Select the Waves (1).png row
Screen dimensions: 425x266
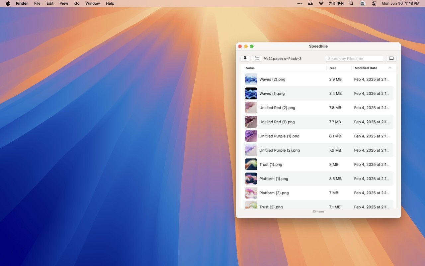(299, 93)
